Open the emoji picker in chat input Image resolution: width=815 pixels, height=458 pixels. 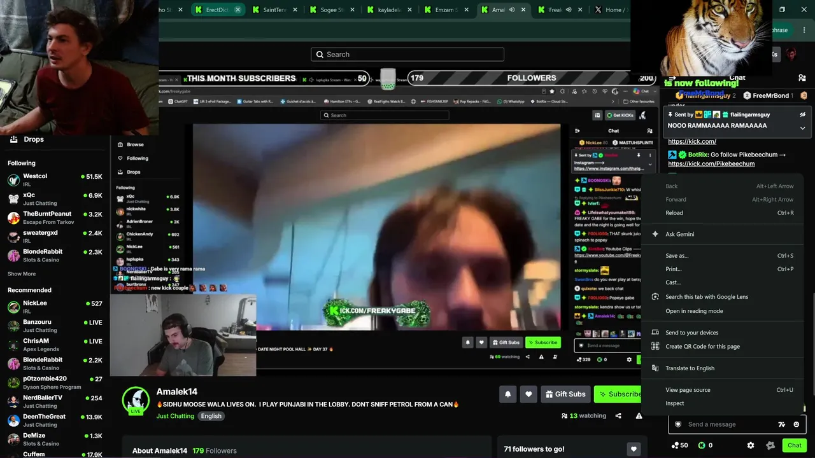pos(797,424)
